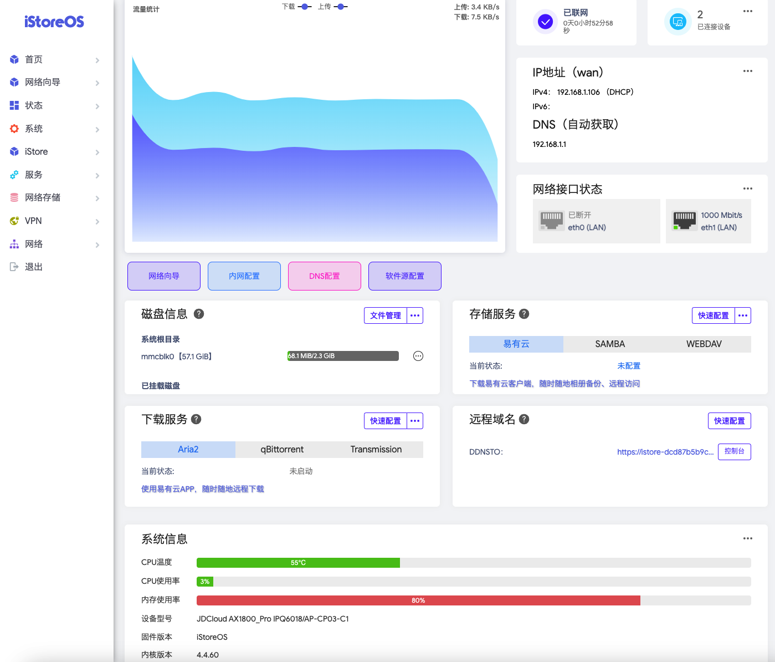The height and width of the screenshot is (662, 775).
Task: Expand the 状态 menu chevron
Action: (97, 106)
